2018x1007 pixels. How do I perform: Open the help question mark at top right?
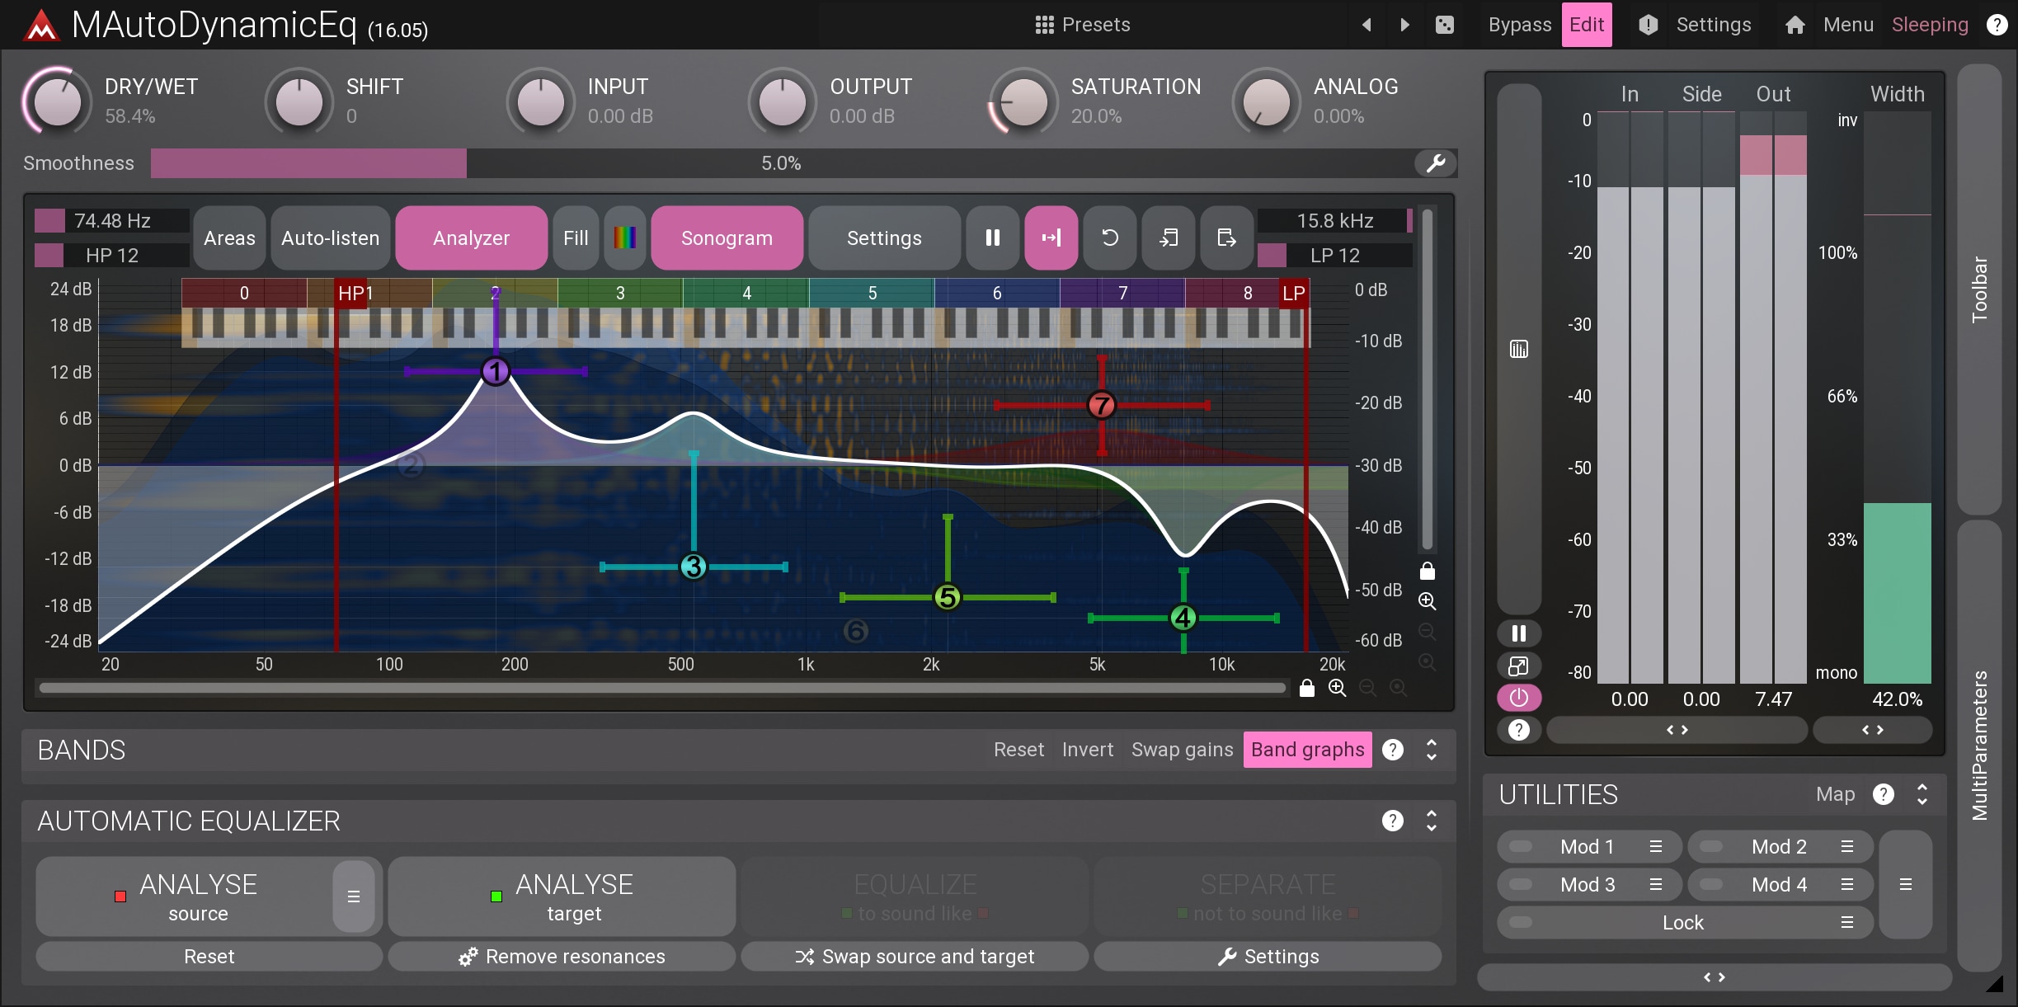pyautogui.click(x=1997, y=25)
